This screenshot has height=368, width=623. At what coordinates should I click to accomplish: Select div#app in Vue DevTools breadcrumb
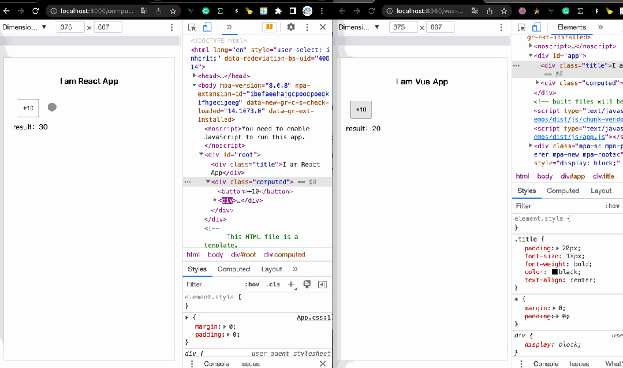click(x=573, y=176)
